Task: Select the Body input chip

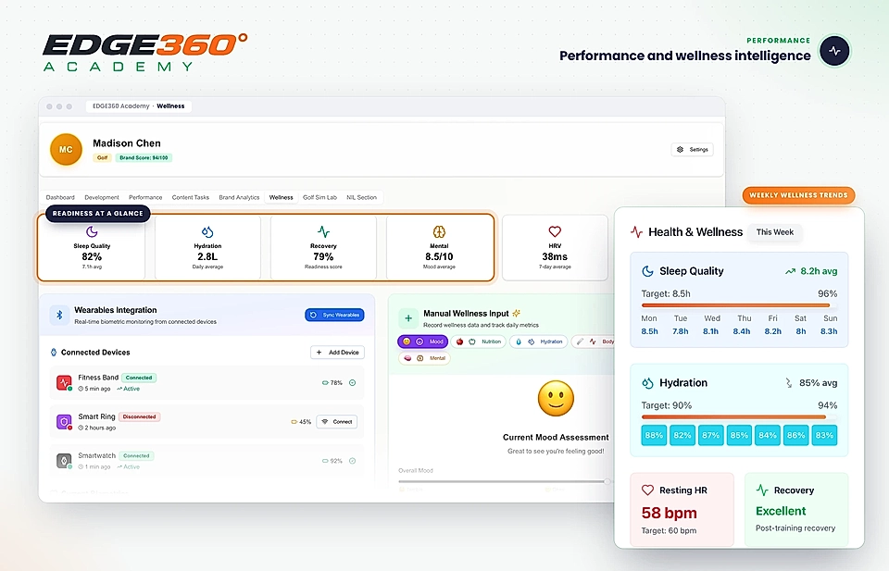Action: pos(593,341)
